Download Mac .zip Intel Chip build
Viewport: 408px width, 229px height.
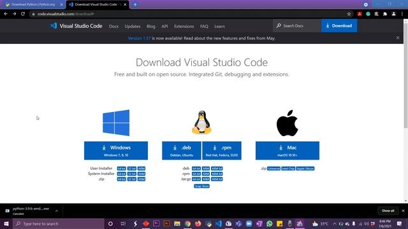288,169
